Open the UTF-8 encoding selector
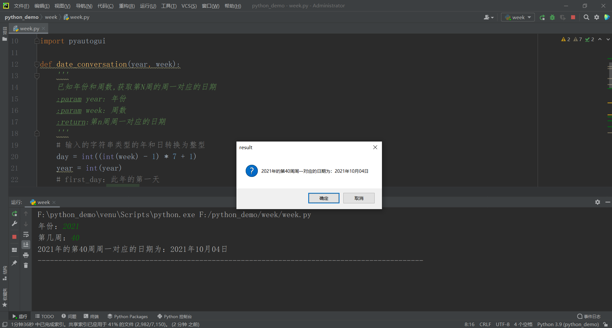Screen dimensions: 612x328 coord(503,324)
